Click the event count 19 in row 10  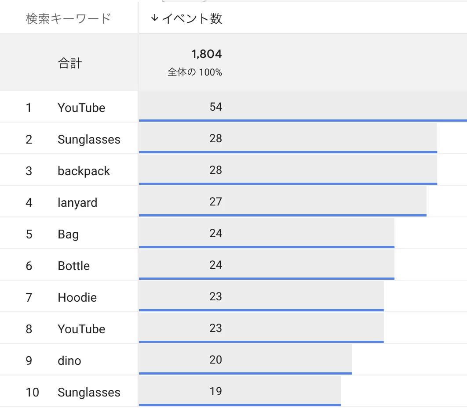pos(215,391)
